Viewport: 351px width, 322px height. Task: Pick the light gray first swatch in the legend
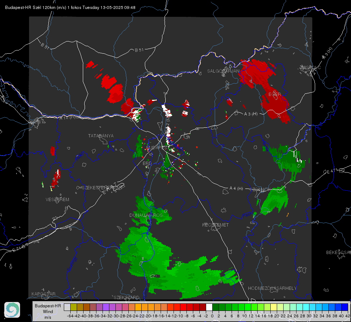pyautogui.click(x=67, y=307)
